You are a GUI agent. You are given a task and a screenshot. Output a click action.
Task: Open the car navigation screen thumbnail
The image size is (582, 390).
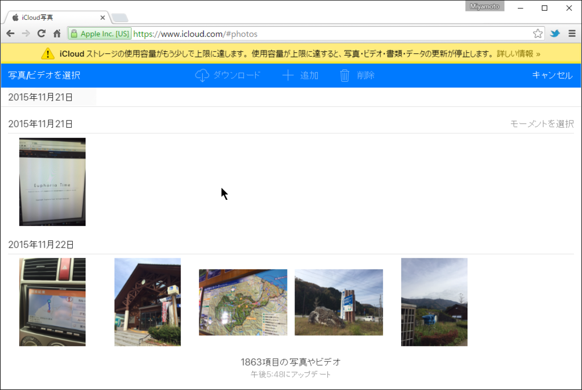pos(52,302)
